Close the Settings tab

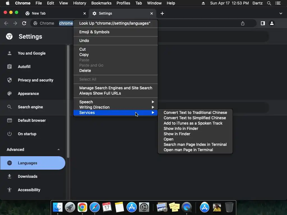pos(152,13)
